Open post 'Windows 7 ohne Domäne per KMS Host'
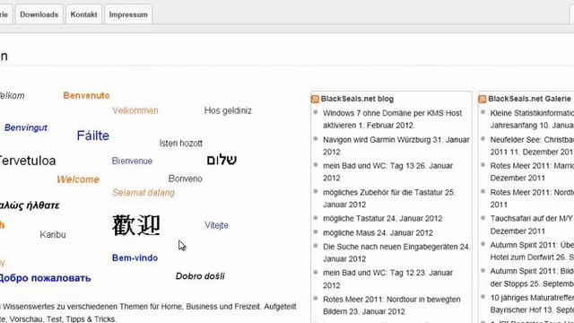This screenshot has width=574, height=323. pyautogui.click(x=393, y=119)
